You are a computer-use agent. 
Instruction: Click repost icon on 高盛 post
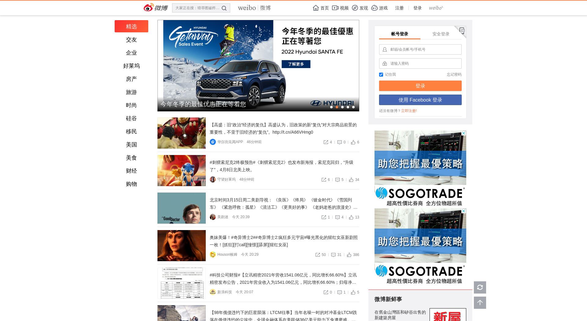pyautogui.click(x=326, y=142)
